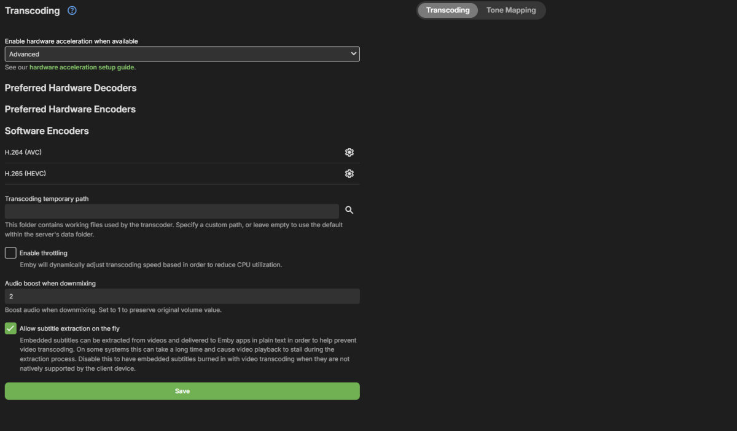This screenshot has height=431, width=737.
Task: Uncheck the subtitle extraction checkbox
Action: (10, 328)
